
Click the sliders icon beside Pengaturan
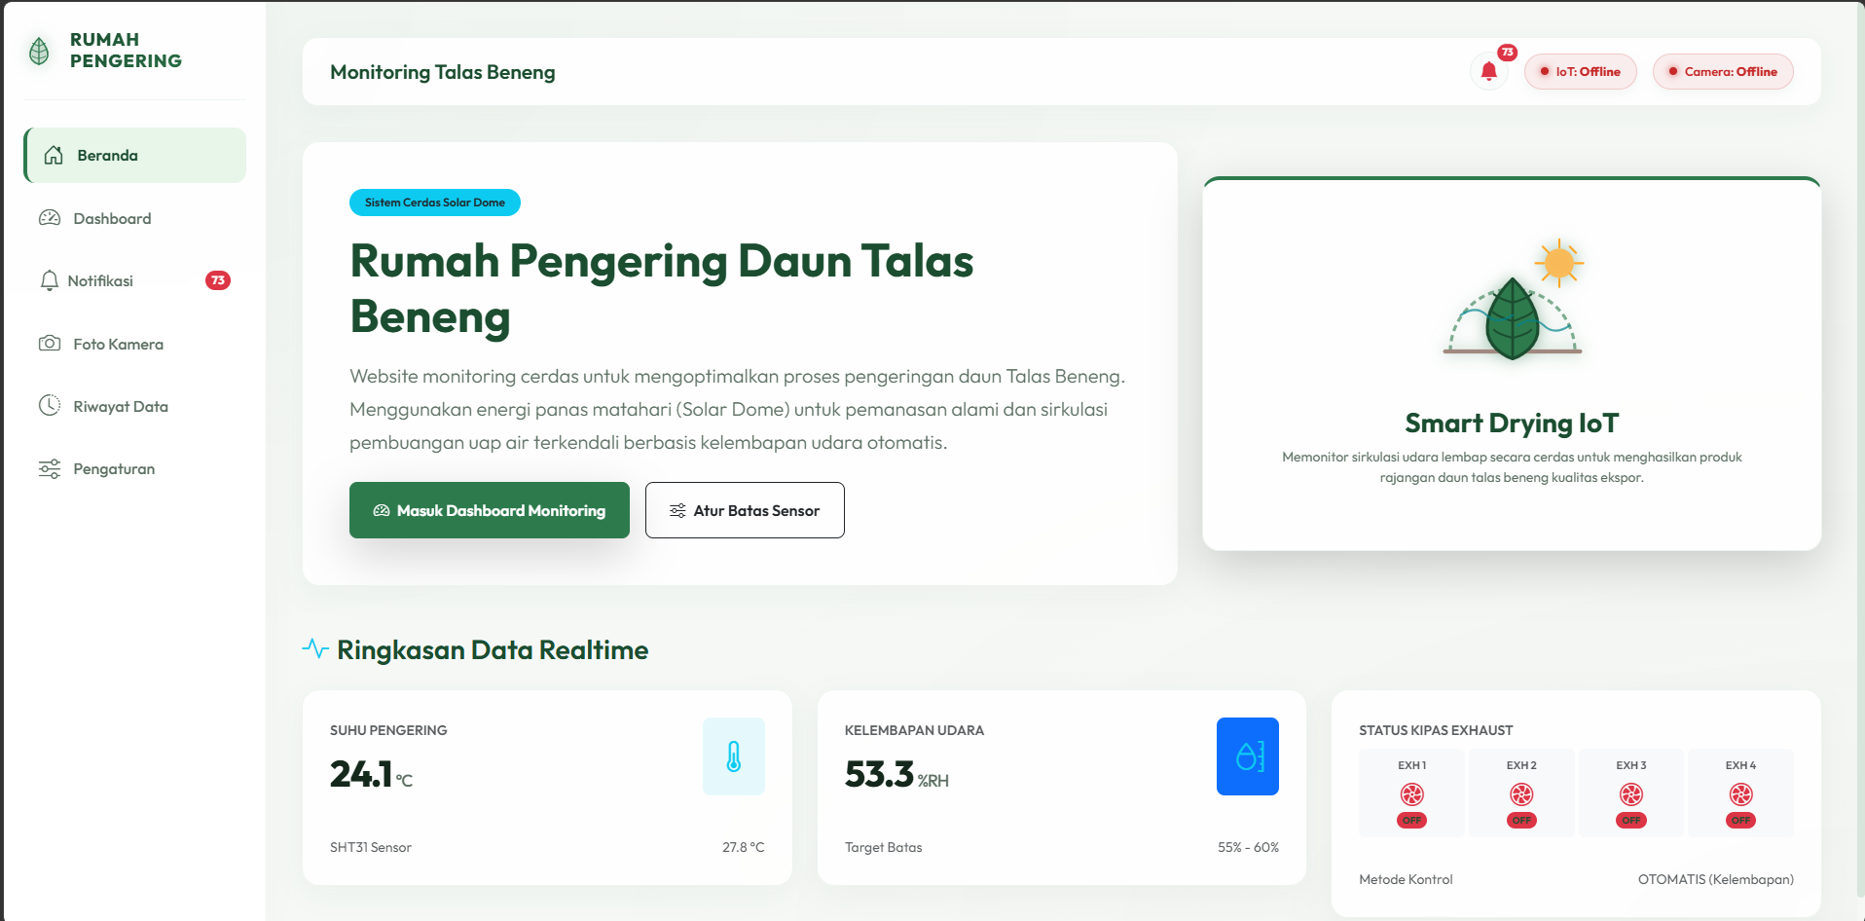(x=50, y=469)
